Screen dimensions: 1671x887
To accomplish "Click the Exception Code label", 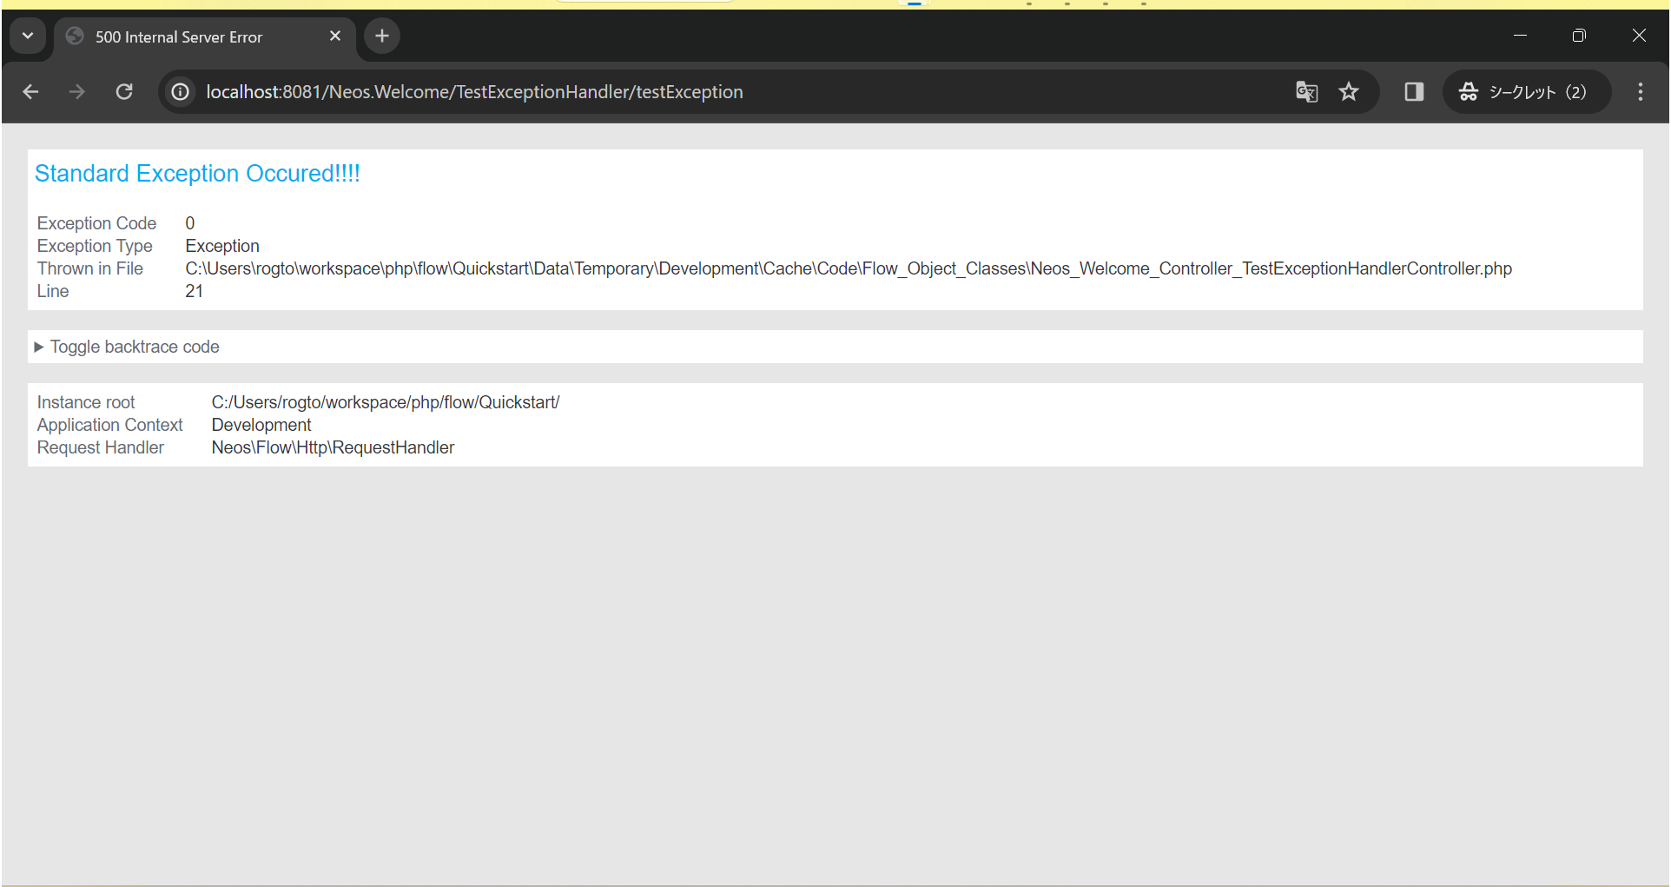I will [x=96, y=223].
